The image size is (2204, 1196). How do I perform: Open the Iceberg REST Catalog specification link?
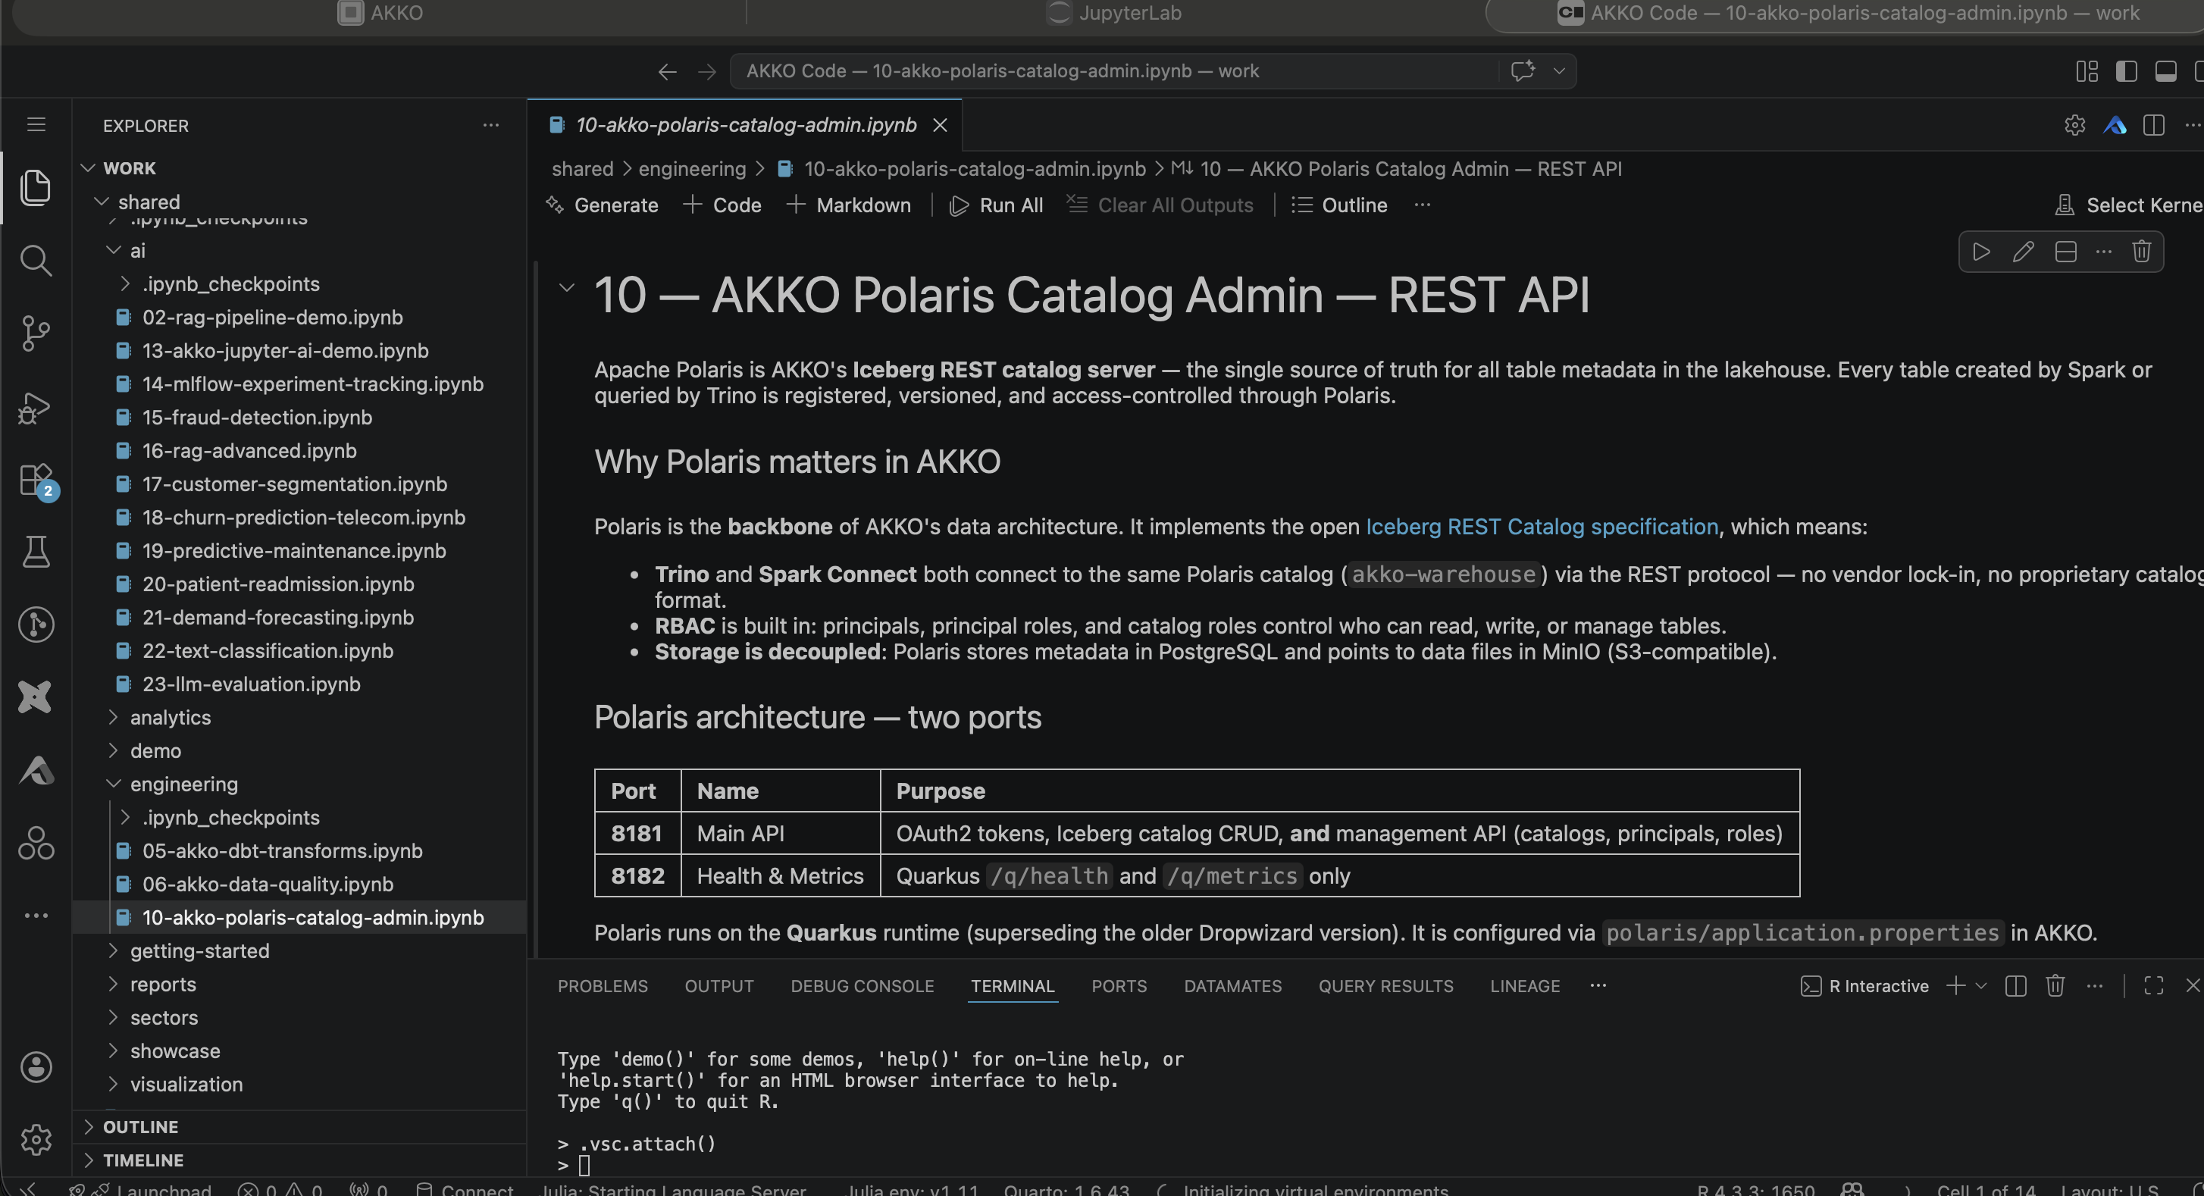1541,526
